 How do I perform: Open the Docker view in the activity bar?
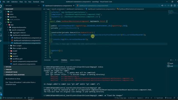[1, 41]
